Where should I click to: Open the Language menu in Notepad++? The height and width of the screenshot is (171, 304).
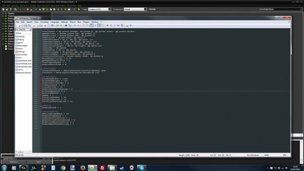[x=55, y=22]
